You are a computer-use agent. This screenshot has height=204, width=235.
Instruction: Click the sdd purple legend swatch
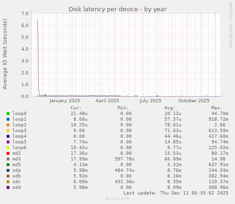[x=8, y=187]
